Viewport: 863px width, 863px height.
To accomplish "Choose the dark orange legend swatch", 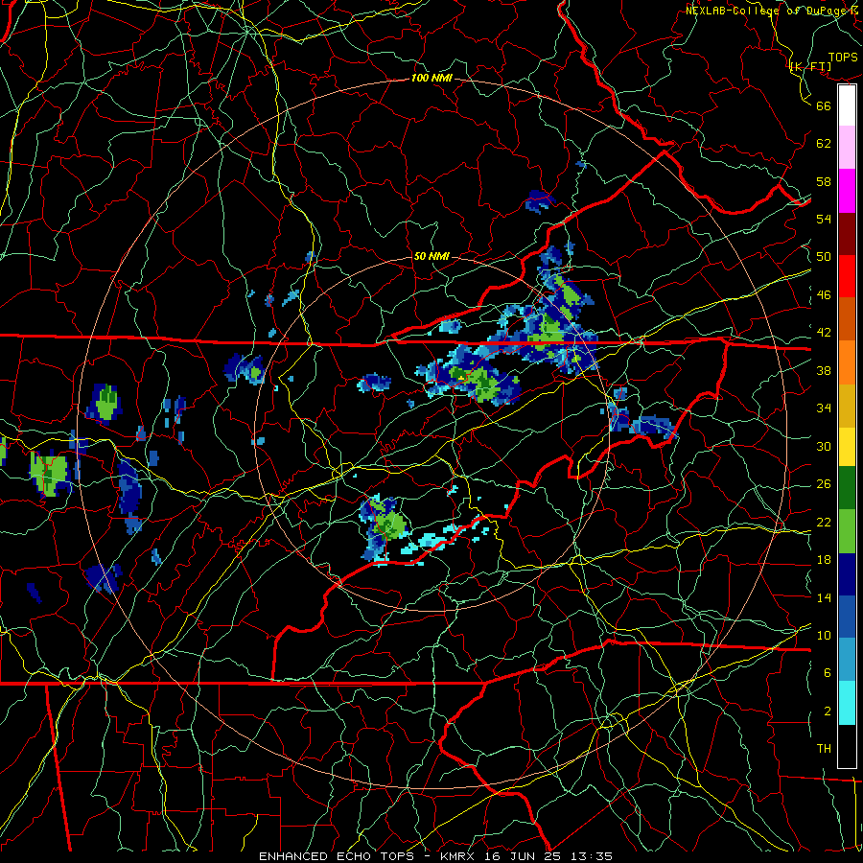I will [x=847, y=319].
